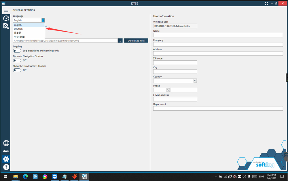Click the Delete Log Files button

(x=136, y=41)
